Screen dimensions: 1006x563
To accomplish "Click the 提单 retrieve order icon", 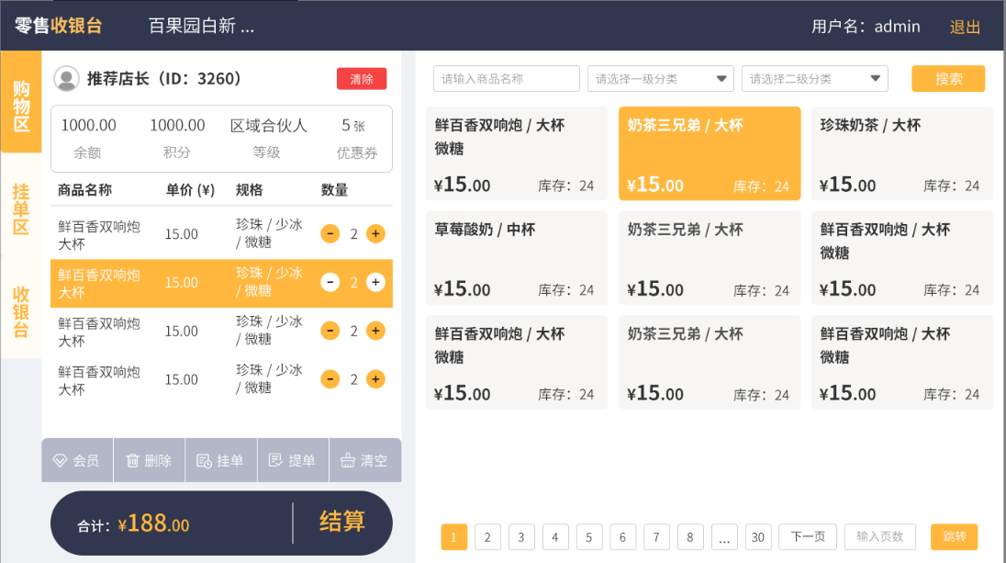I will 275,461.
